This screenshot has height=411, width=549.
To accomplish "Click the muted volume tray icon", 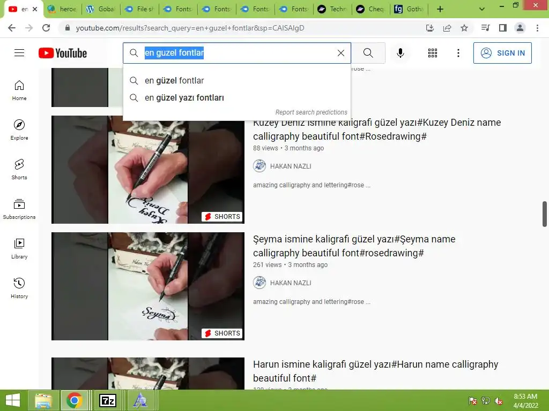I will click(499, 401).
